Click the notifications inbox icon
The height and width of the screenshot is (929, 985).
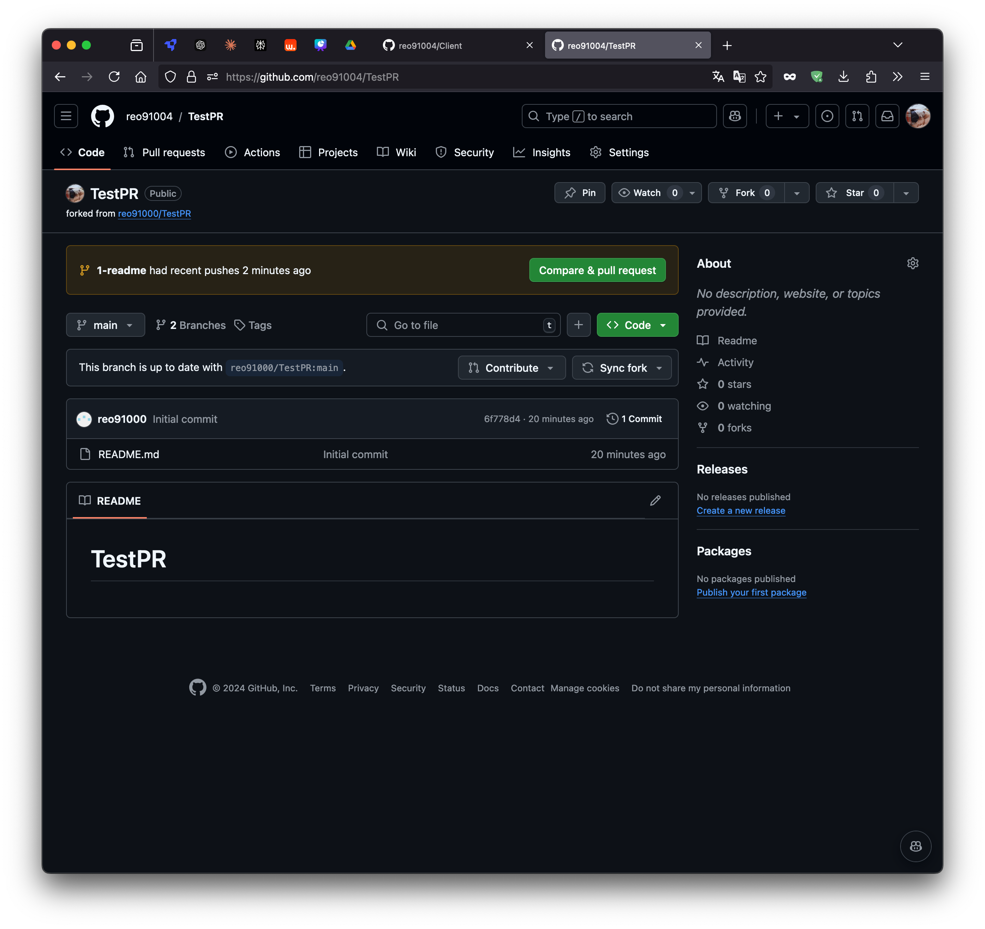tap(887, 116)
